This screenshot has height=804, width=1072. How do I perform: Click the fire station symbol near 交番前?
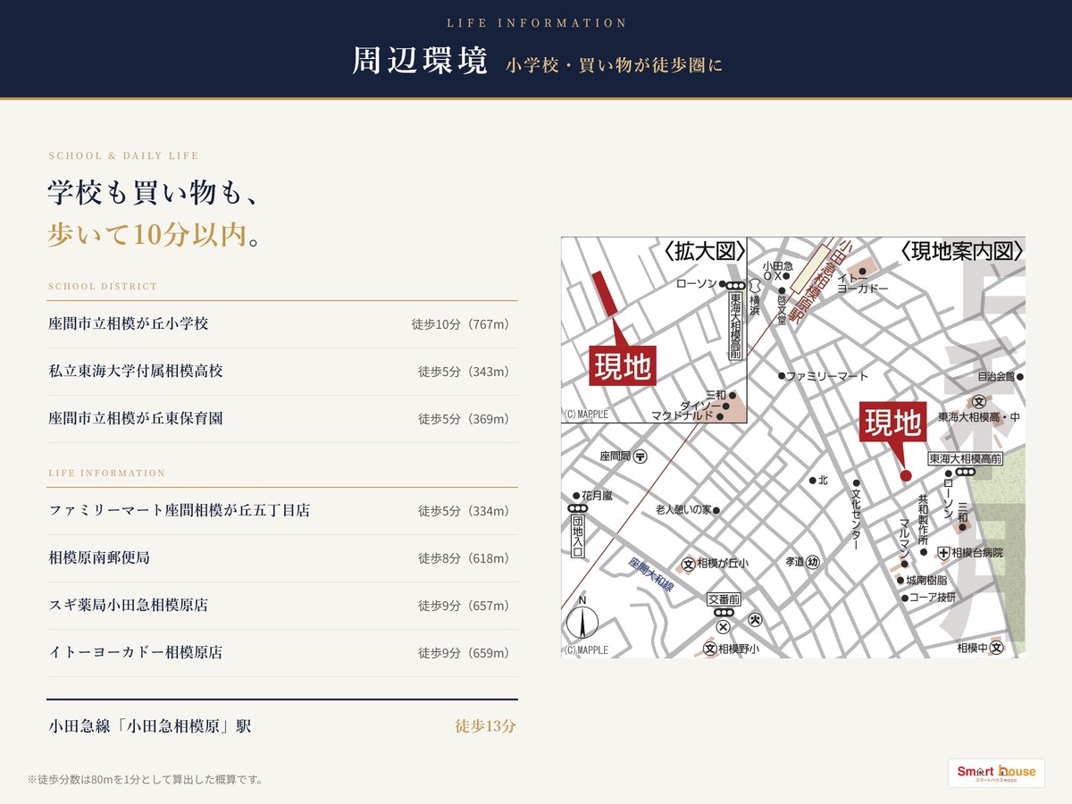pos(755,618)
